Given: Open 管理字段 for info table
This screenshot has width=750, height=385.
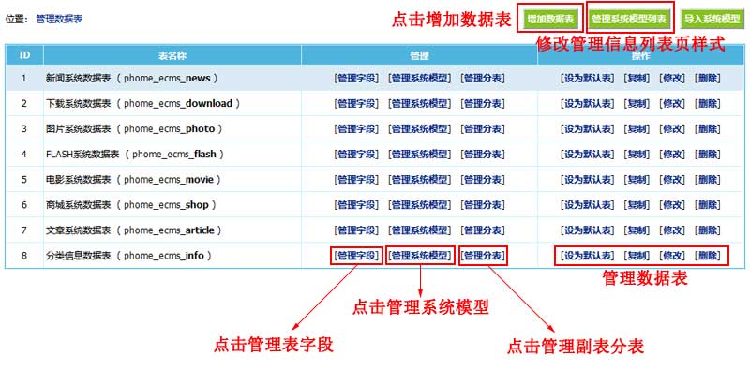Looking at the screenshot, I should pyautogui.click(x=356, y=255).
